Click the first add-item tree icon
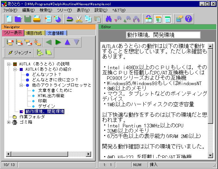The width and height of the screenshot is (218, 169). pyautogui.click(x=10, y=42)
